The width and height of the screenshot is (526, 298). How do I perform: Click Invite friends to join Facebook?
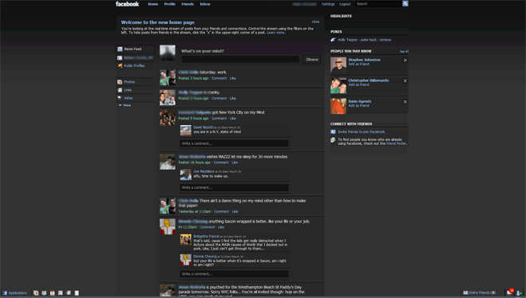click(x=362, y=131)
